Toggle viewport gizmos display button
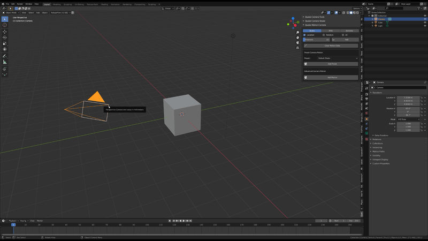Viewport: 428px width, 241px height. [328, 12]
